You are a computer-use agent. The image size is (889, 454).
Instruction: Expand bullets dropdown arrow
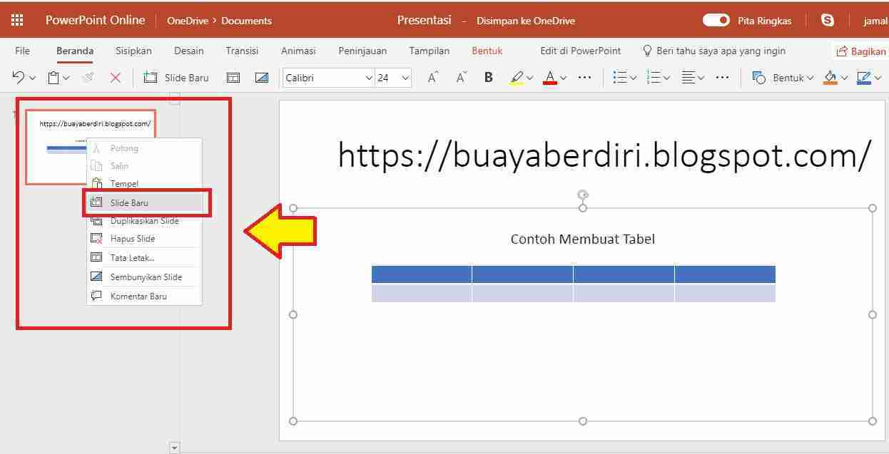pyautogui.click(x=634, y=78)
